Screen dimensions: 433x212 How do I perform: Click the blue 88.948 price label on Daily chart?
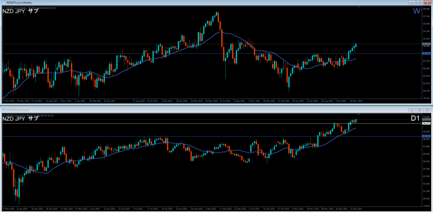pyautogui.click(x=426, y=136)
